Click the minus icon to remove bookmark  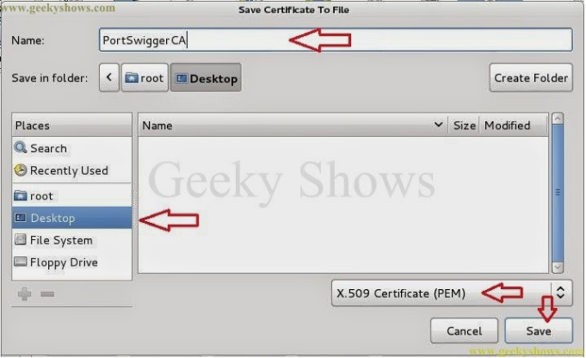point(47,294)
